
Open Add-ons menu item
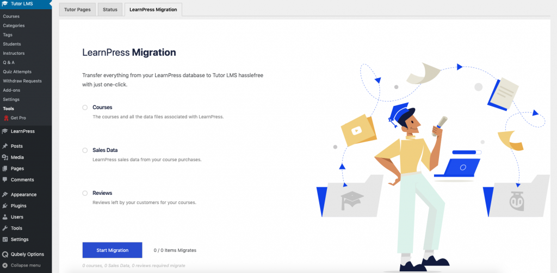click(x=11, y=90)
